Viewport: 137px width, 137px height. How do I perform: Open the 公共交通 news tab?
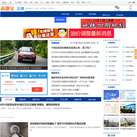click(x=8, y=100)
